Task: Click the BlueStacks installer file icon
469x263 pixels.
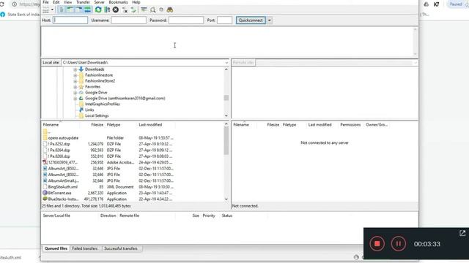Action: coord(45,199)
